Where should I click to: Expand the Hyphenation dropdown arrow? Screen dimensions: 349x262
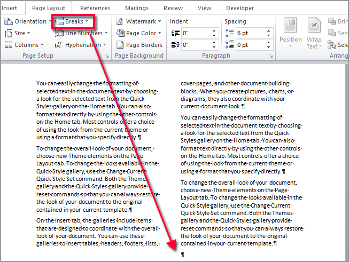[x=104, y=45]
